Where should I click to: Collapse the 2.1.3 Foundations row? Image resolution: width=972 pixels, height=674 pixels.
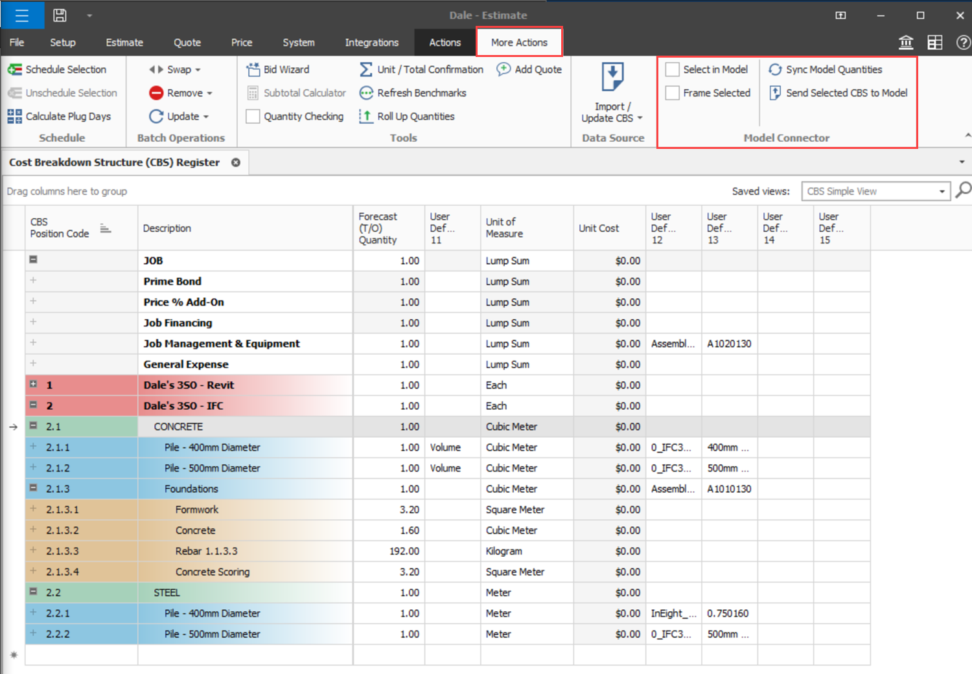(x=33, y=488)
